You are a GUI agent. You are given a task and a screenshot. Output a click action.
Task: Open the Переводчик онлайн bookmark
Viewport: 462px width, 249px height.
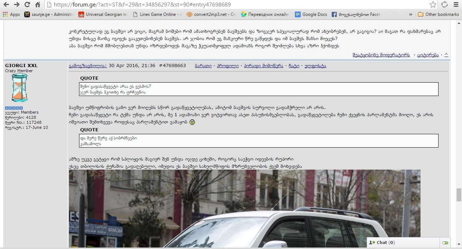point(265,14)
